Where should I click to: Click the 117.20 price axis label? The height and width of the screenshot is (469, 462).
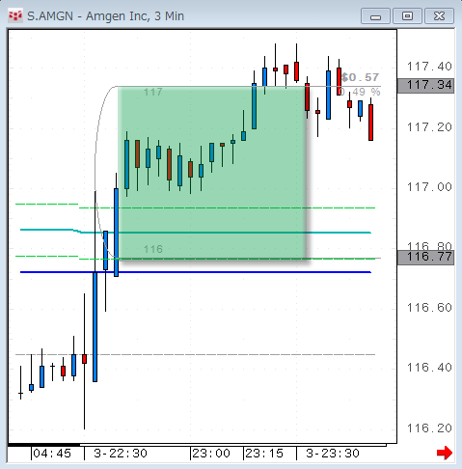pyautogui.click(x=429, y=127)
